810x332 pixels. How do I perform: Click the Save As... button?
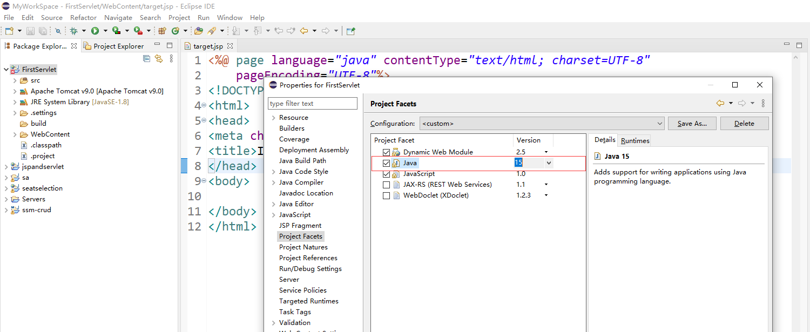click(x=692, y=124)
